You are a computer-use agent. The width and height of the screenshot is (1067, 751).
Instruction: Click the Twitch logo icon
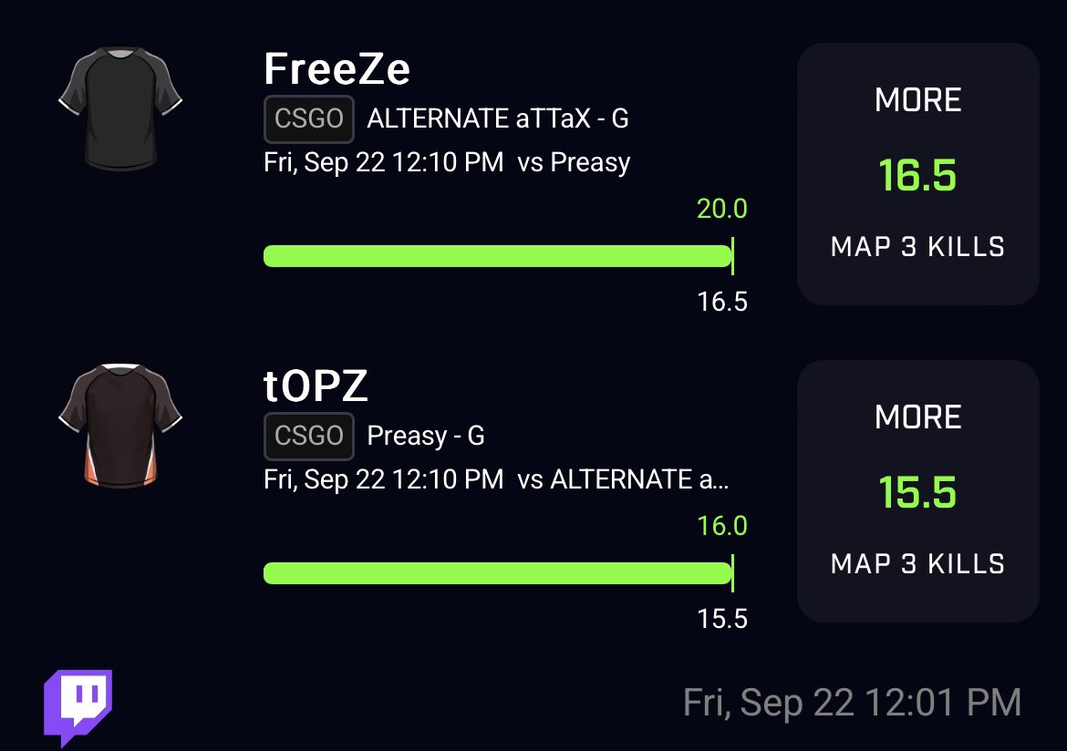pos(78,708)
